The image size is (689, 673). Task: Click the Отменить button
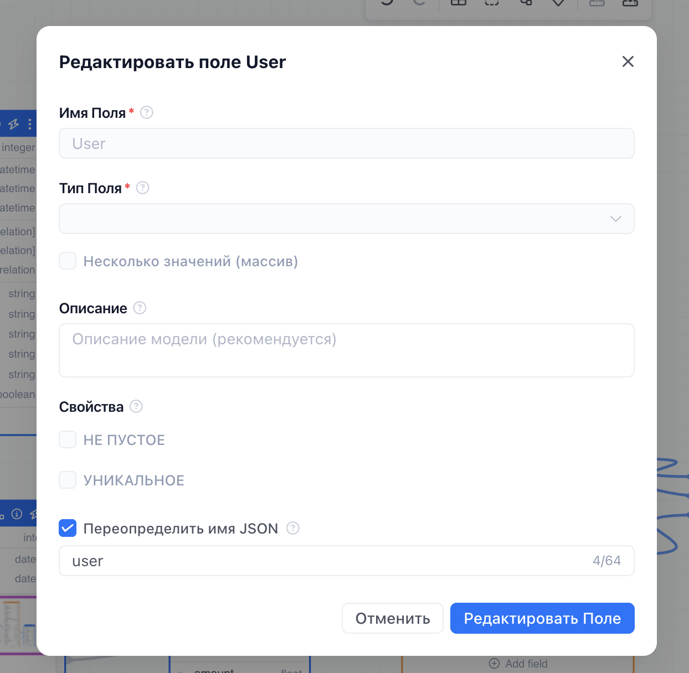(x=393, y=618)
